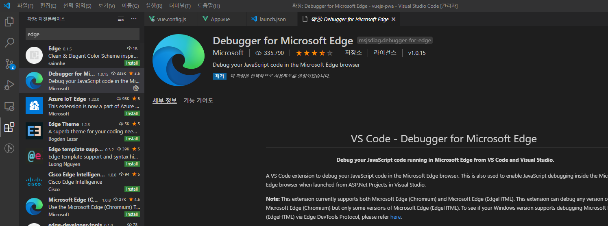Open the filter extensions list icon
Viewport: 608px width, 226px height.
tap(121, 19)
